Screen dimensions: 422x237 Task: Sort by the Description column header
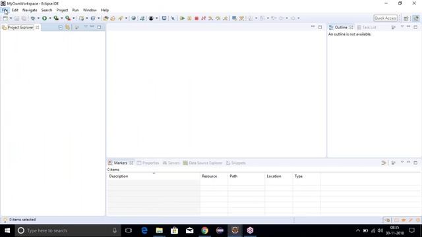coord(154,176)
